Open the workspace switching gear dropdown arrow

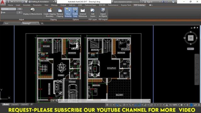pyautogui.click(x=184, y=105)
